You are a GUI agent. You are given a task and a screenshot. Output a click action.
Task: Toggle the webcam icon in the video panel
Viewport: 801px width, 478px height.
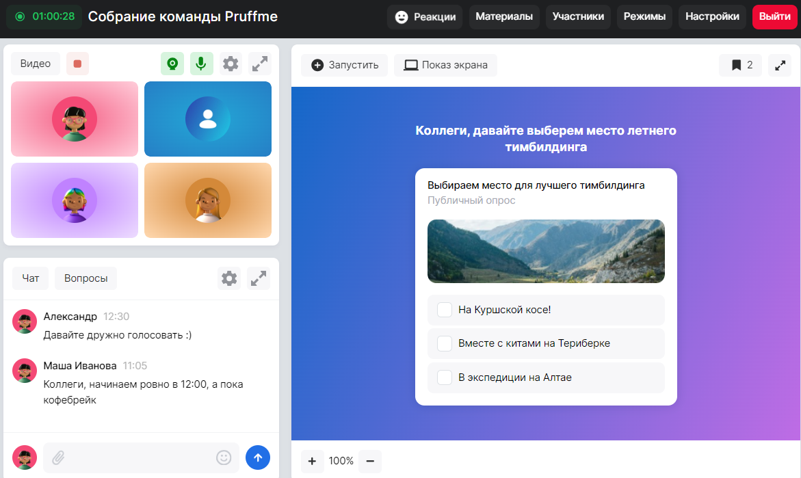click(172, 64)
